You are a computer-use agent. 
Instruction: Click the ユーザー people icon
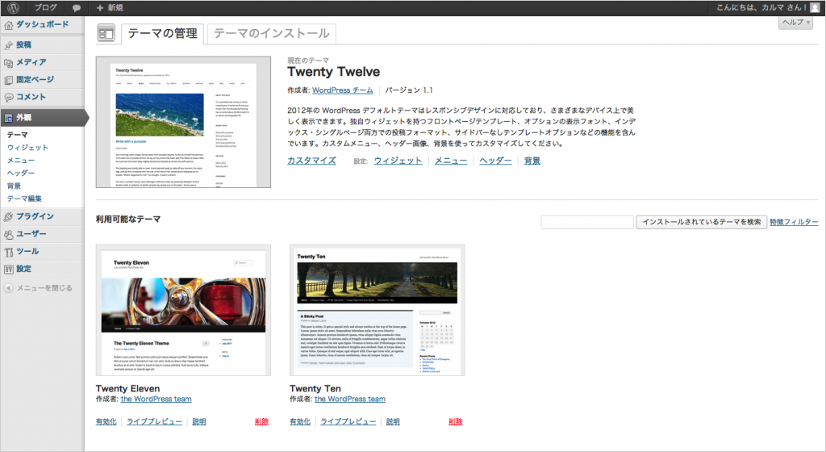tap(8, 234)
